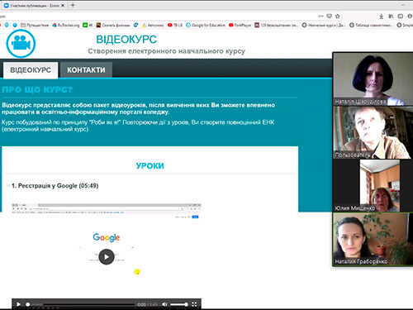
Task: Start playback from the player bar play icon
Action: pyautogui.click(x=18, y=304)
